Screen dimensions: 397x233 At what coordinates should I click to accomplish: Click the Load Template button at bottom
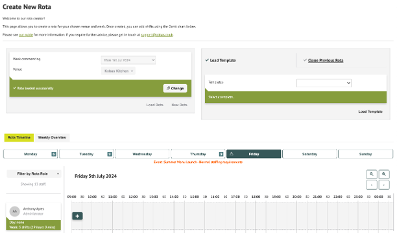(x=370, y=111)
